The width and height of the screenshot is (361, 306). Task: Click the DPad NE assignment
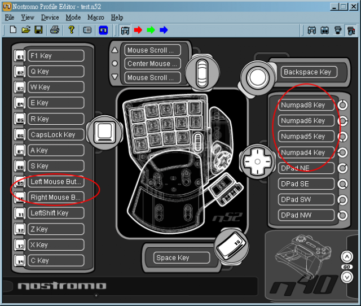306,168
